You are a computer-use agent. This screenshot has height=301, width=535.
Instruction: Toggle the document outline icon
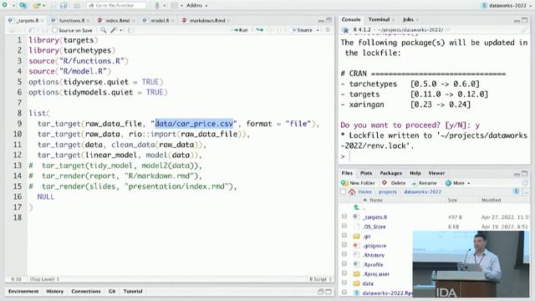(328, 30)
